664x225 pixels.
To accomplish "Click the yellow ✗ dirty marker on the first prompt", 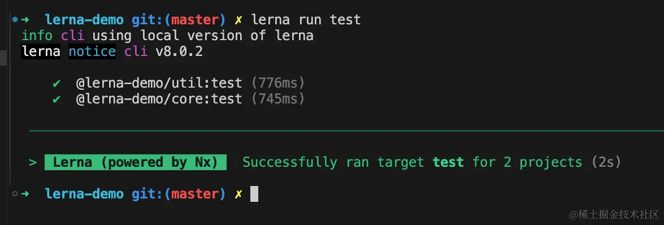I will (x=238, y=20).
